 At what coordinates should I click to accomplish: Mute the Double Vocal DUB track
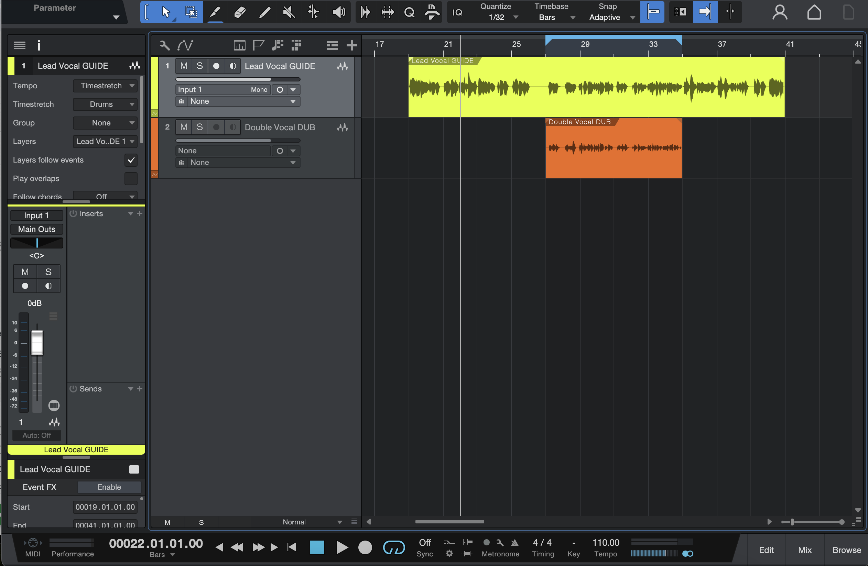(x=184, y=127)
